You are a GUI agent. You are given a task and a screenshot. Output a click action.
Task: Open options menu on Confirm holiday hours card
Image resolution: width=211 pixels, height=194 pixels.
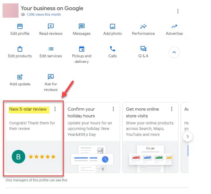(x=113, y=109)
